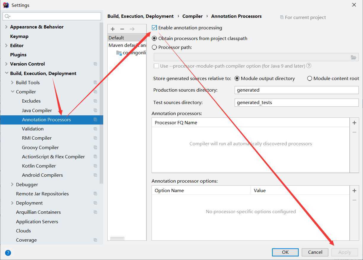Click the remove profile minus icon
The width and height of the screenshot is (363, 260).
click(x=122, y=29)
